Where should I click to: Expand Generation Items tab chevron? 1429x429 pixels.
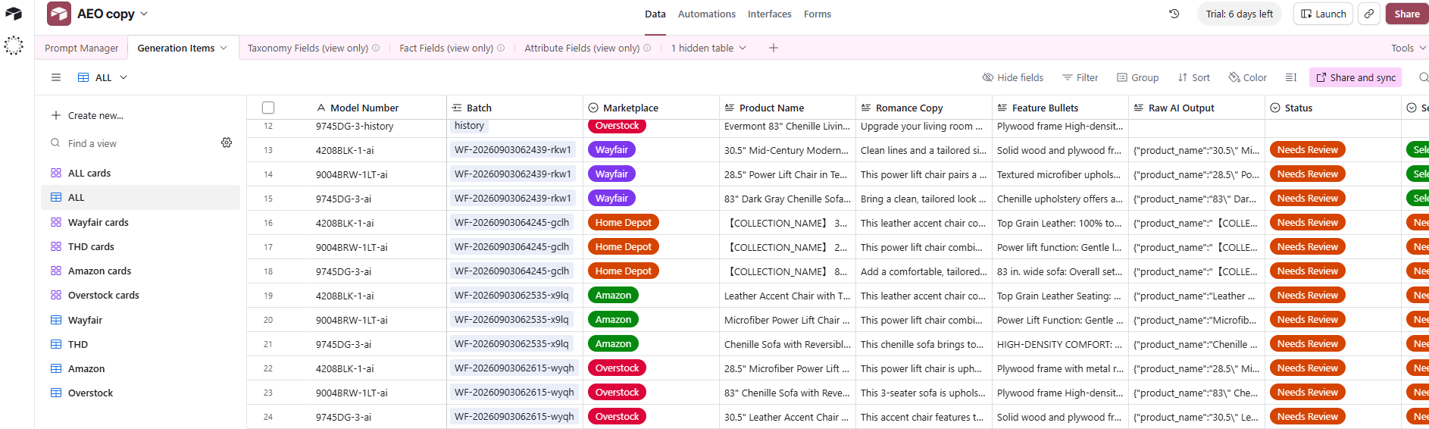(x=224, y=48)
